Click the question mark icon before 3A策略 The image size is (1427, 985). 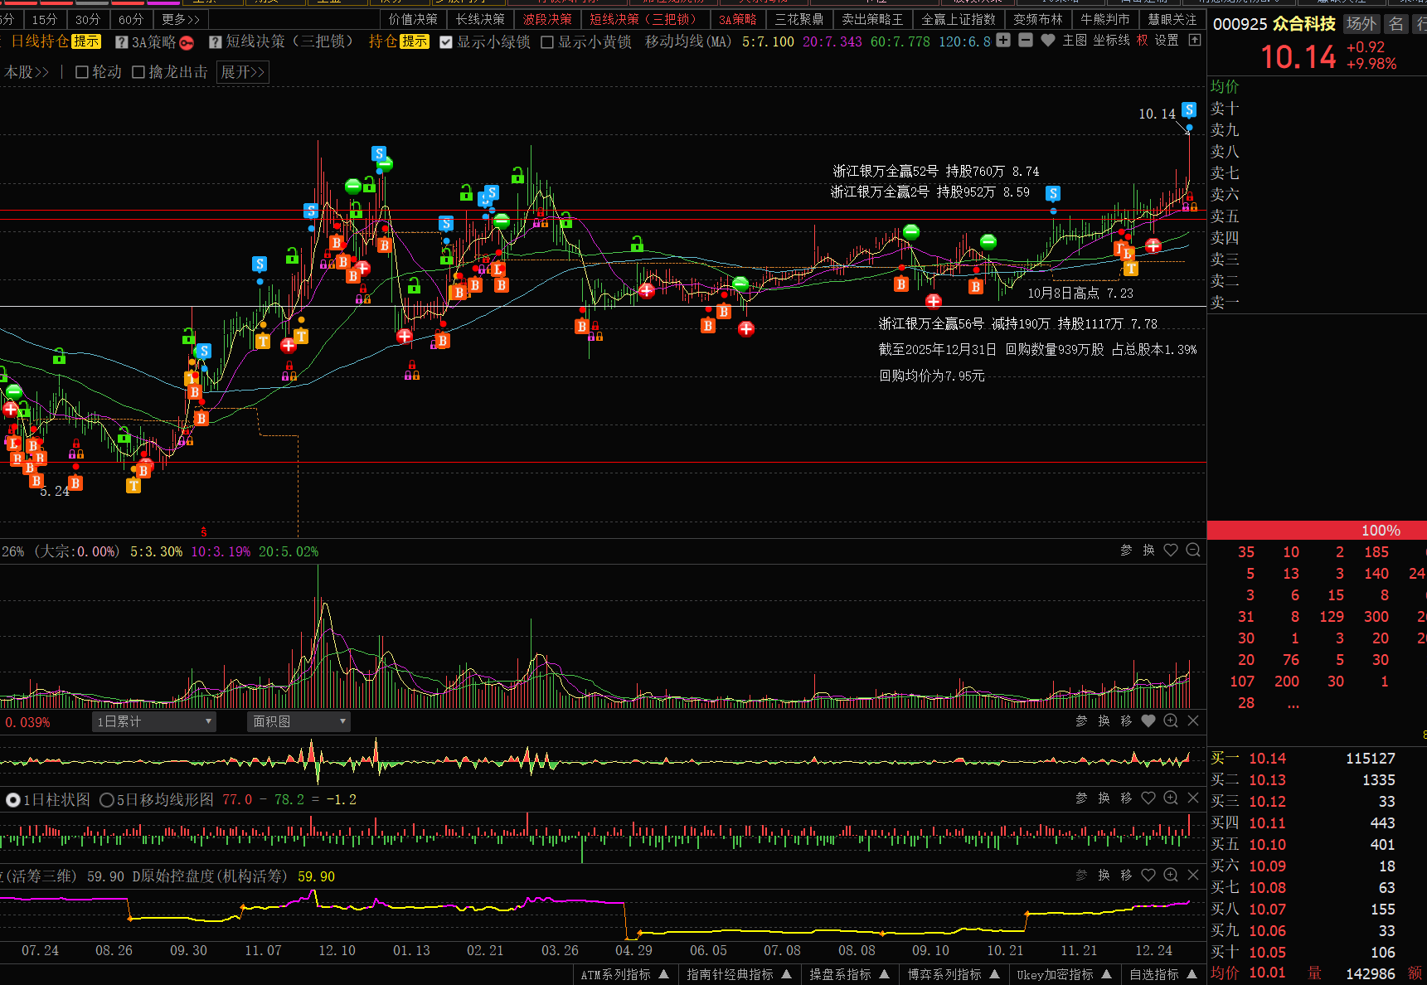click(x=122, y=42)
